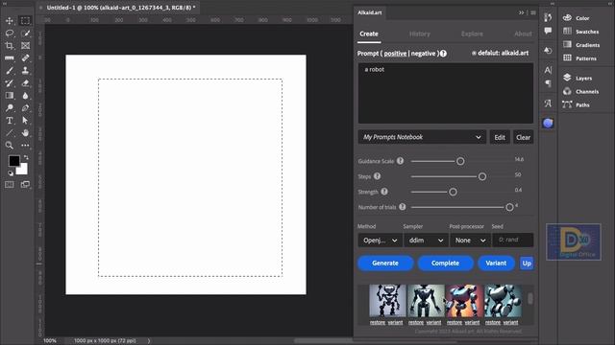Click restore under first robot thumbnail
The width and height of the screenshot is (615, 345).
click(378, 322)
